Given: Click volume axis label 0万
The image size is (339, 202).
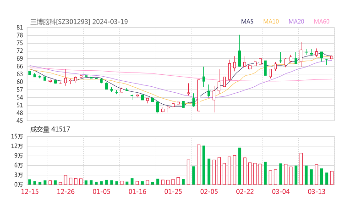Looking at the screenshot, I should [18, 185].
